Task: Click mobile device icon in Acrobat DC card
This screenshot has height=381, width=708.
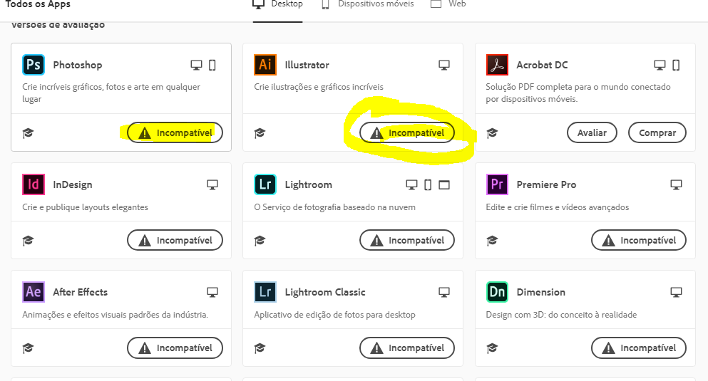Action: (676, 65)
